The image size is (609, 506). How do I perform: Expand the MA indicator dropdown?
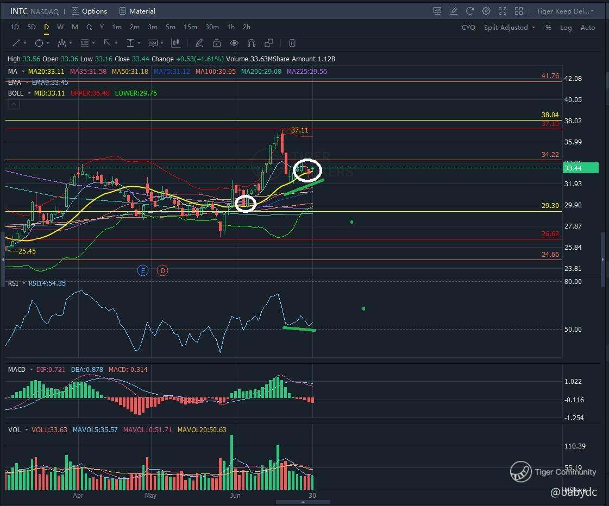pyautogui.click(x=23, y=72)
